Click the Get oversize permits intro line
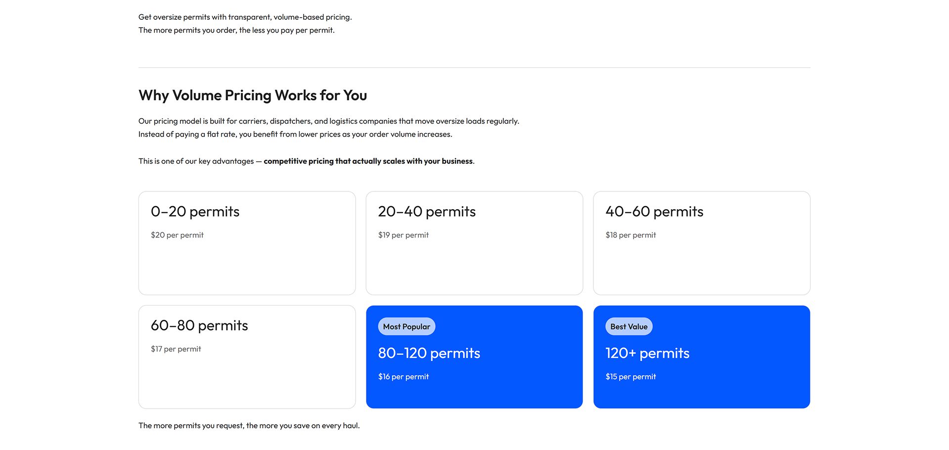This screenshot has width=949, height=450. point(245,17)
